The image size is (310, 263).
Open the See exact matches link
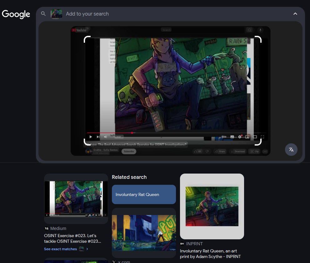coord(60,249)
